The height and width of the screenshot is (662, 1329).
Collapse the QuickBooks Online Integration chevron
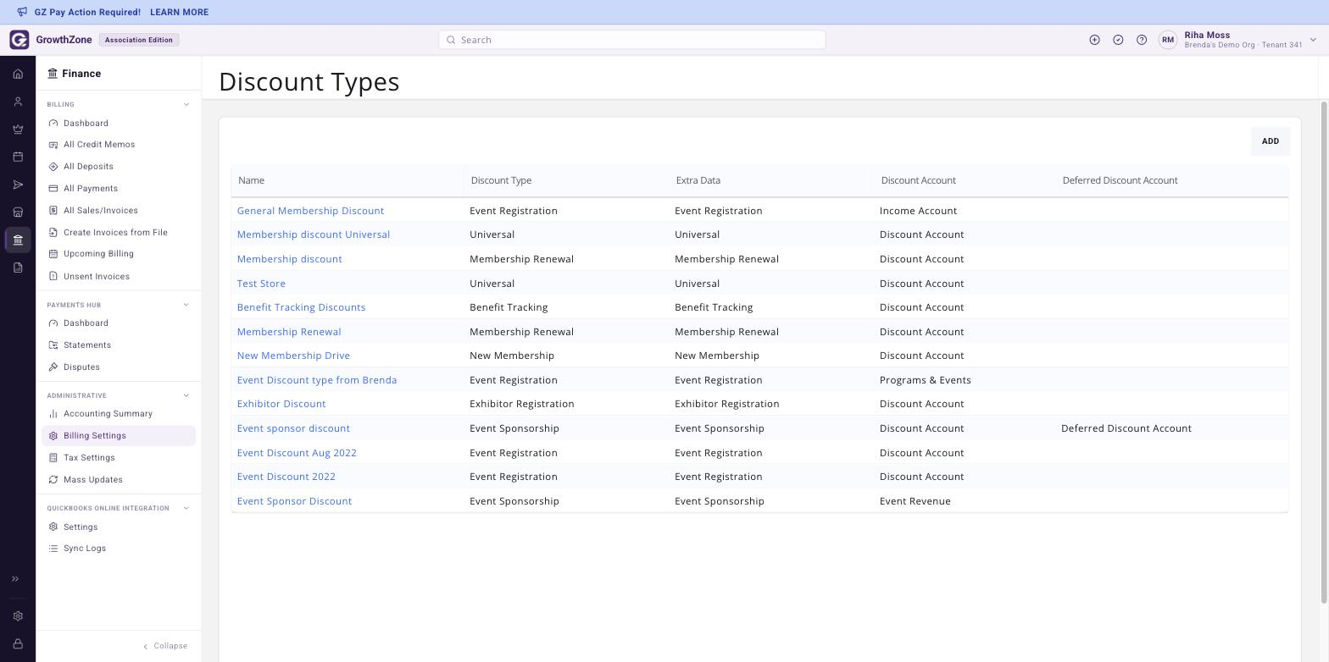(x=186, y=508)
